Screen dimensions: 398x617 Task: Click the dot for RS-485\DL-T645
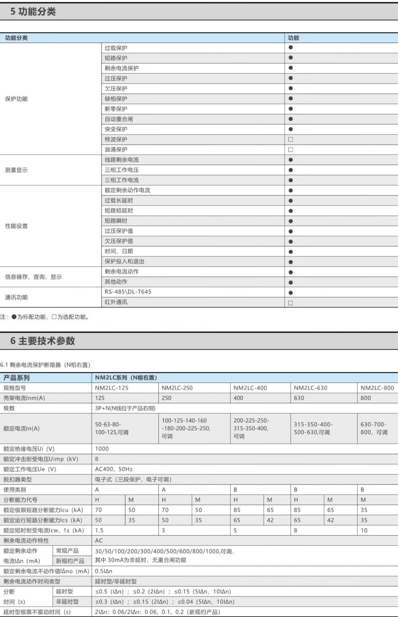tap(291, 293)
